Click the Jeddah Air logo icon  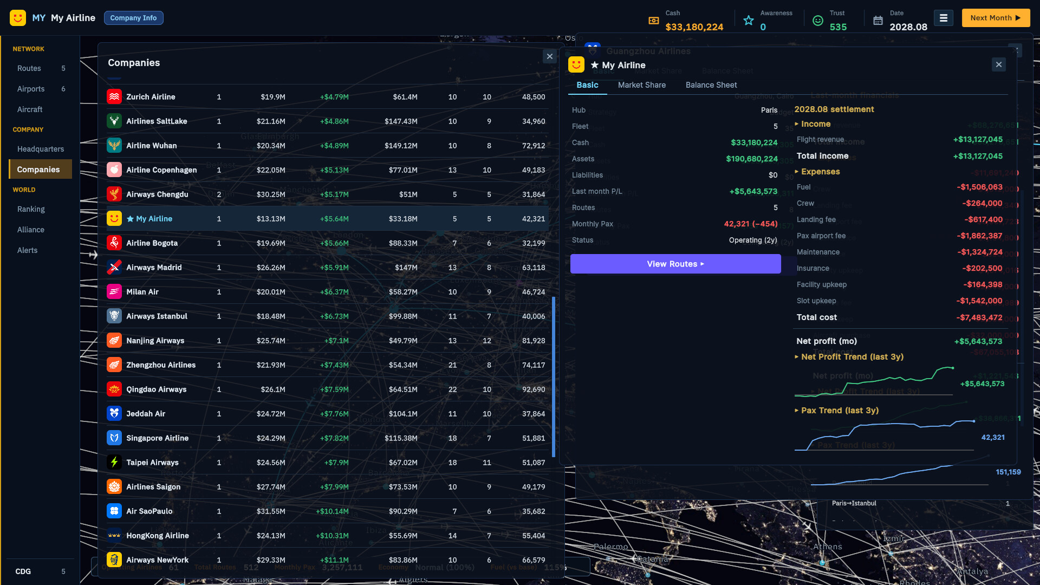pyautogui.click(x=114, y=414)
